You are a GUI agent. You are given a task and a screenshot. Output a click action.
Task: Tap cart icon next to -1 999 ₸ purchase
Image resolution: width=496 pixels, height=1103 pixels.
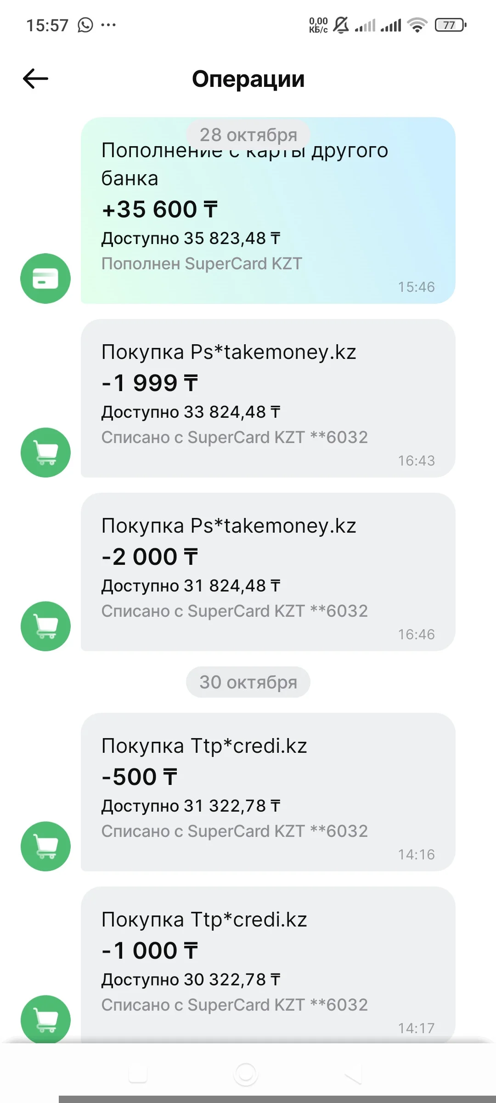(45, 453)
